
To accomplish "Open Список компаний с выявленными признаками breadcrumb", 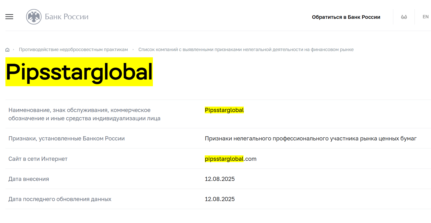I will coord(246,50).
